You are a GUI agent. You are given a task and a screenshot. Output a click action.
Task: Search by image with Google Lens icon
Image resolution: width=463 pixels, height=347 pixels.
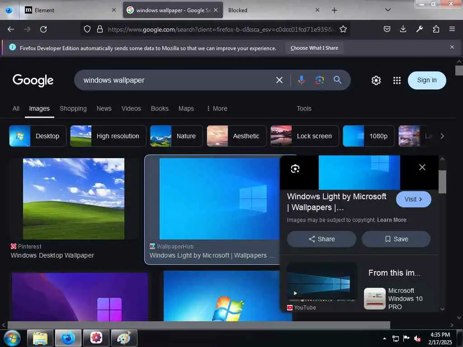tap(320, 80)
